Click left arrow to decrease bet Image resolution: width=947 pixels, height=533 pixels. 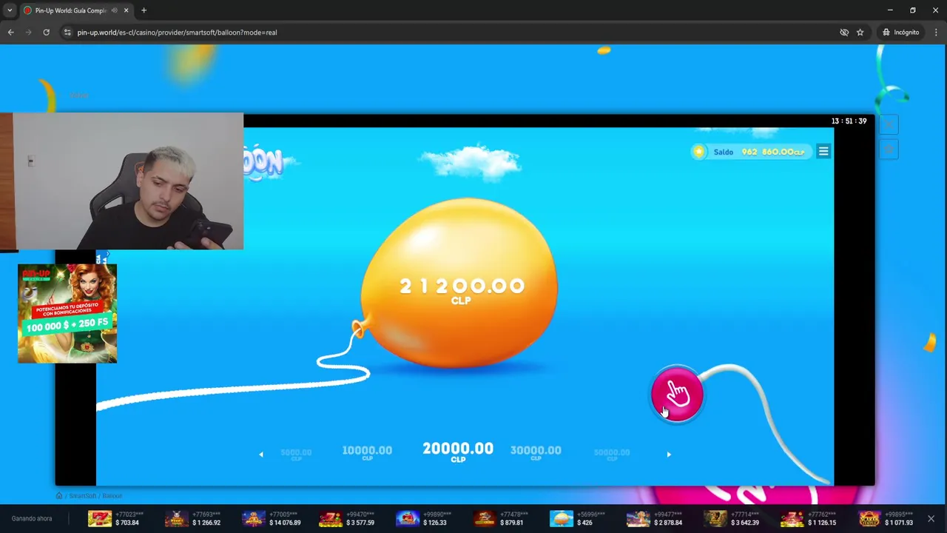[x=260, y=455]
